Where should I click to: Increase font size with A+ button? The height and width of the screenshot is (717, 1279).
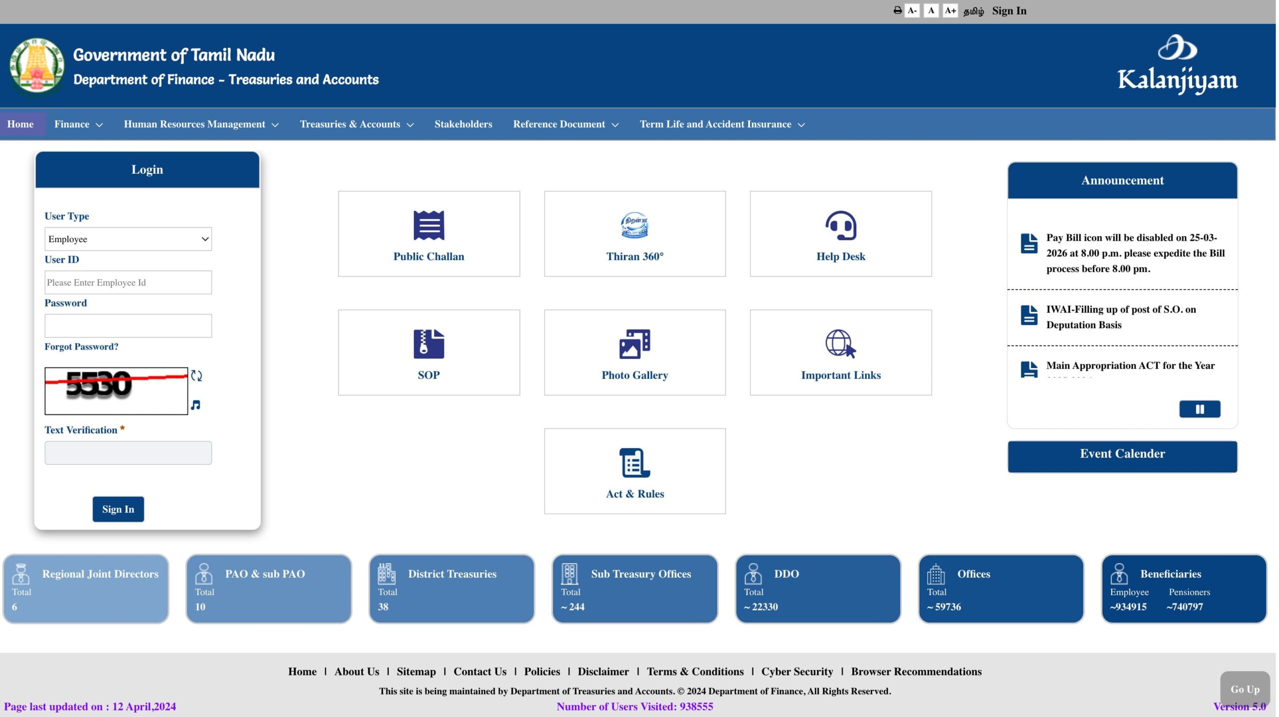950,10
